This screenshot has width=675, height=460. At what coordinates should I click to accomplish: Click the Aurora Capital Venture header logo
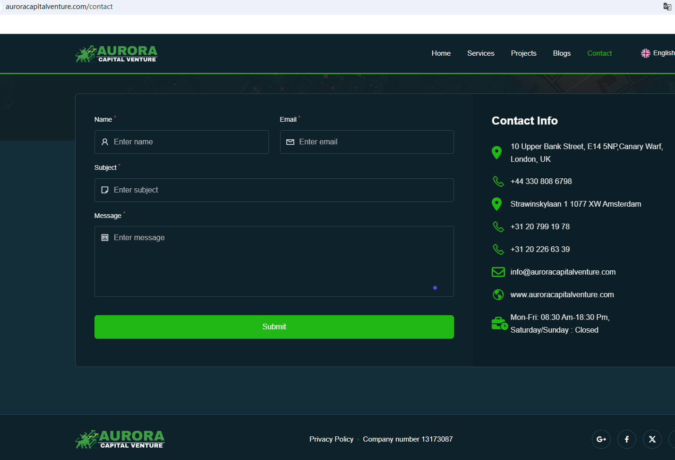pos(116,54)
